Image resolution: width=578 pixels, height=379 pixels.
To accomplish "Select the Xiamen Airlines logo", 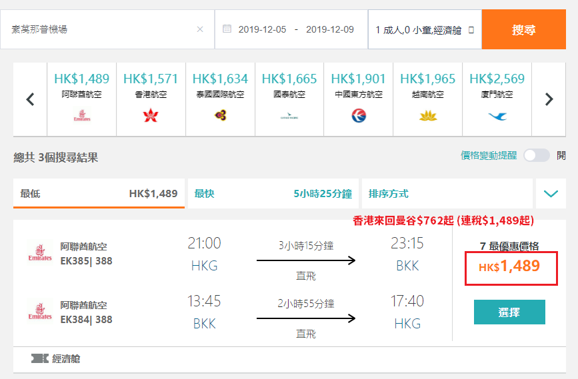I will (497, 116).
